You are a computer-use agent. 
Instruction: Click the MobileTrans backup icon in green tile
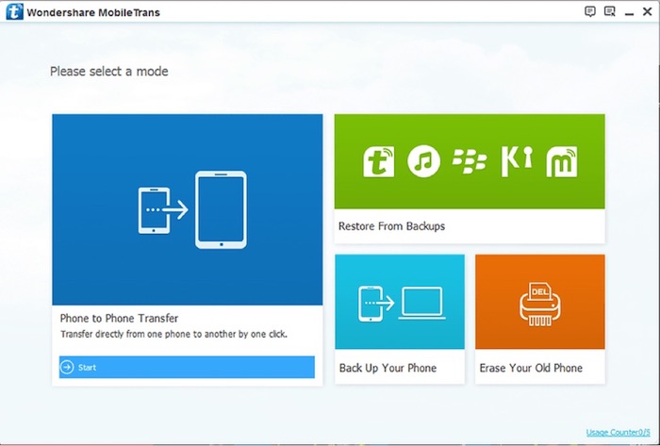378,161
